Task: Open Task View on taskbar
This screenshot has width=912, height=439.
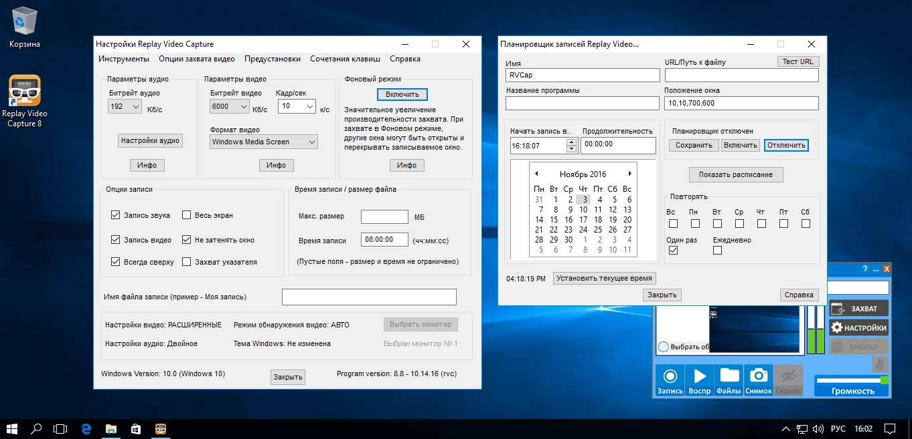Action: point(61,428)
